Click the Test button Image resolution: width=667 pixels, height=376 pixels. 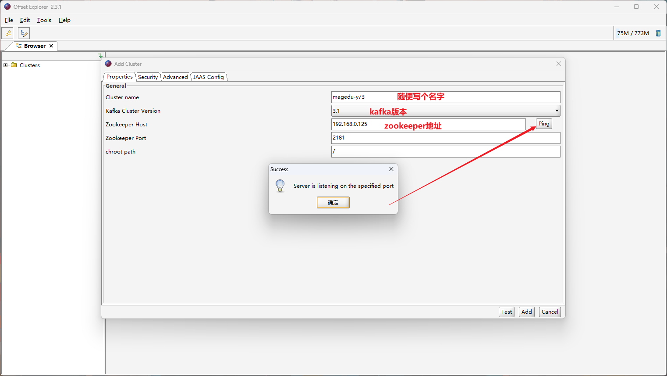click(507, 312)
